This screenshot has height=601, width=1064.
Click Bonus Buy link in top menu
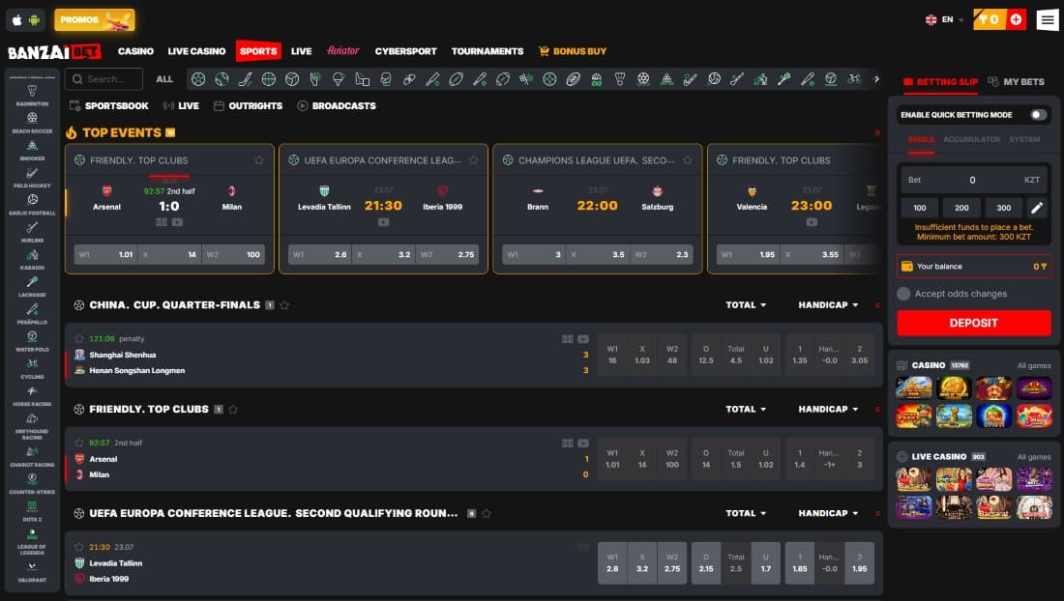[572, 51]
